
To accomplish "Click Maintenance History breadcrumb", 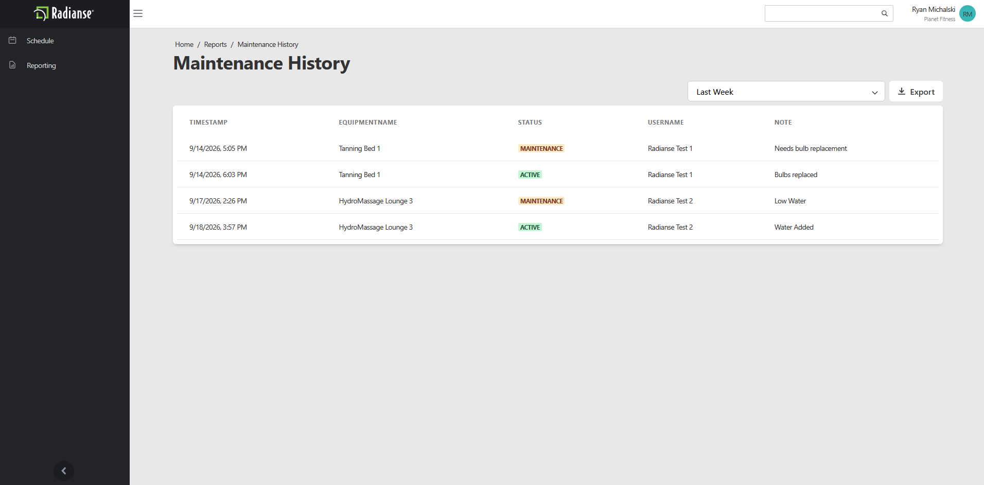I will click(x=268, y=44).
